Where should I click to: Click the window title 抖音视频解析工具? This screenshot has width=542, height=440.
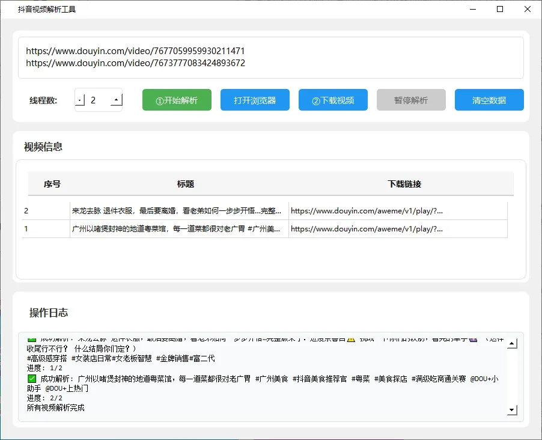point(47,10)
